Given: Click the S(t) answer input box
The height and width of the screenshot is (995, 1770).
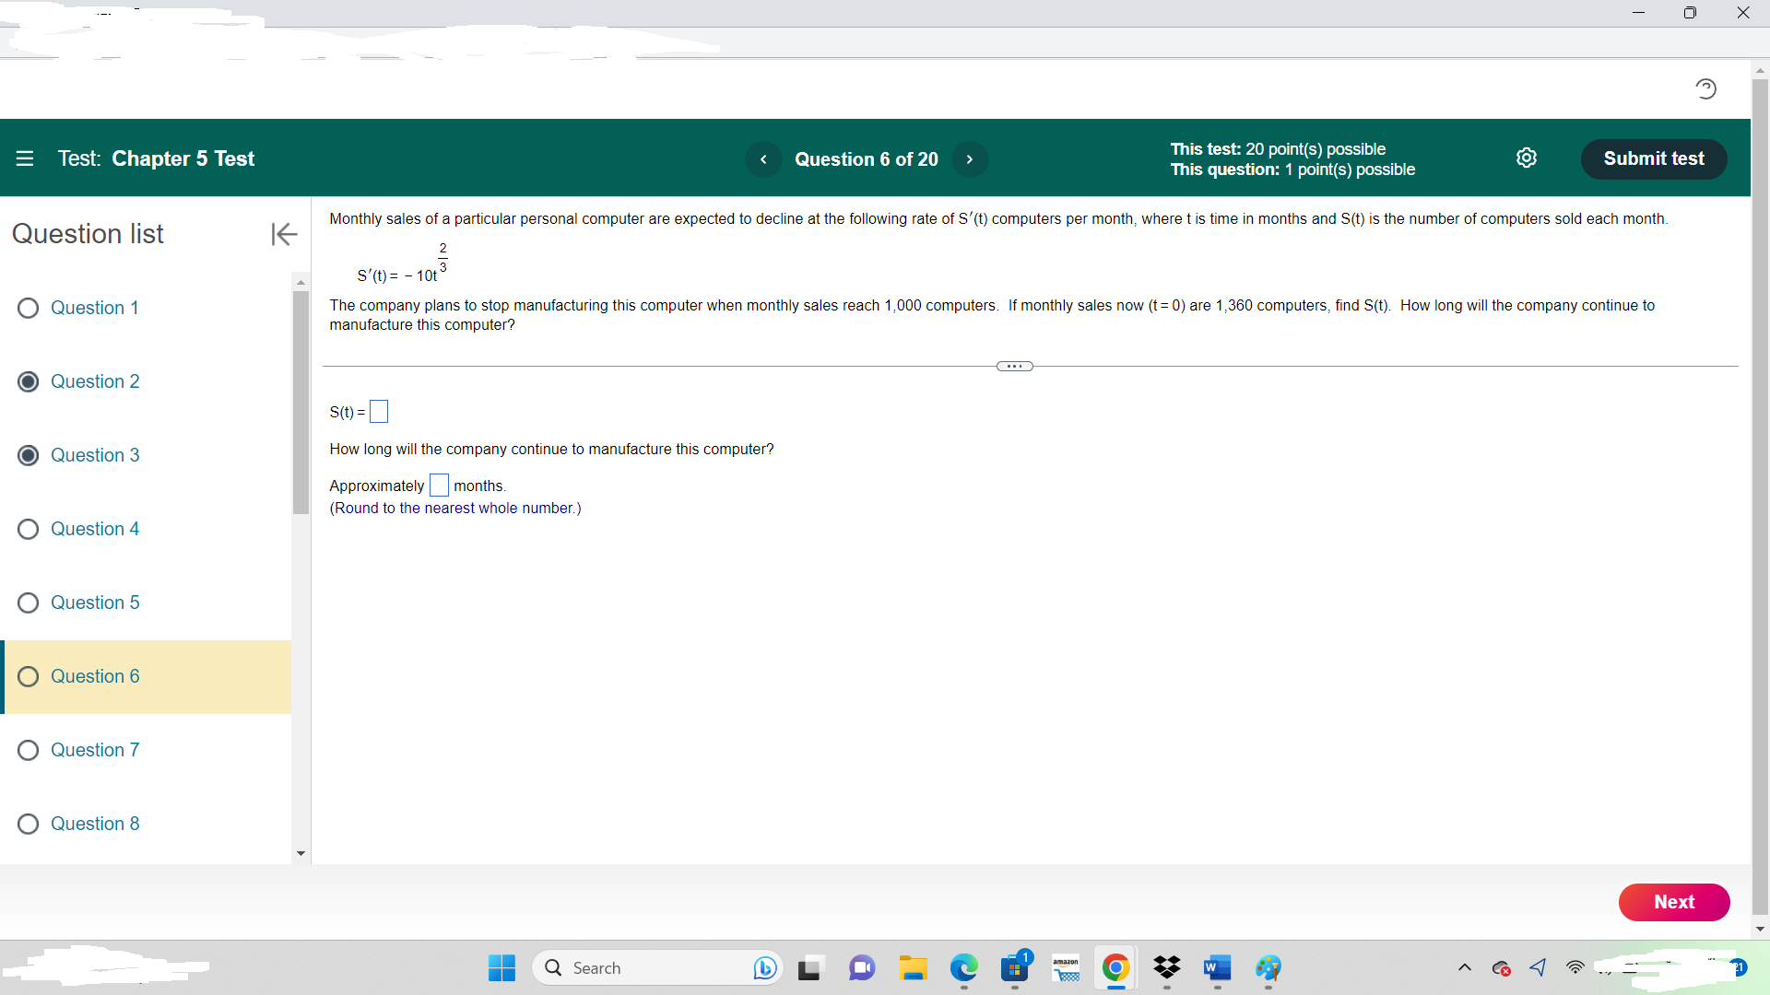Looking at the screenshot, I should click(379, 412).
